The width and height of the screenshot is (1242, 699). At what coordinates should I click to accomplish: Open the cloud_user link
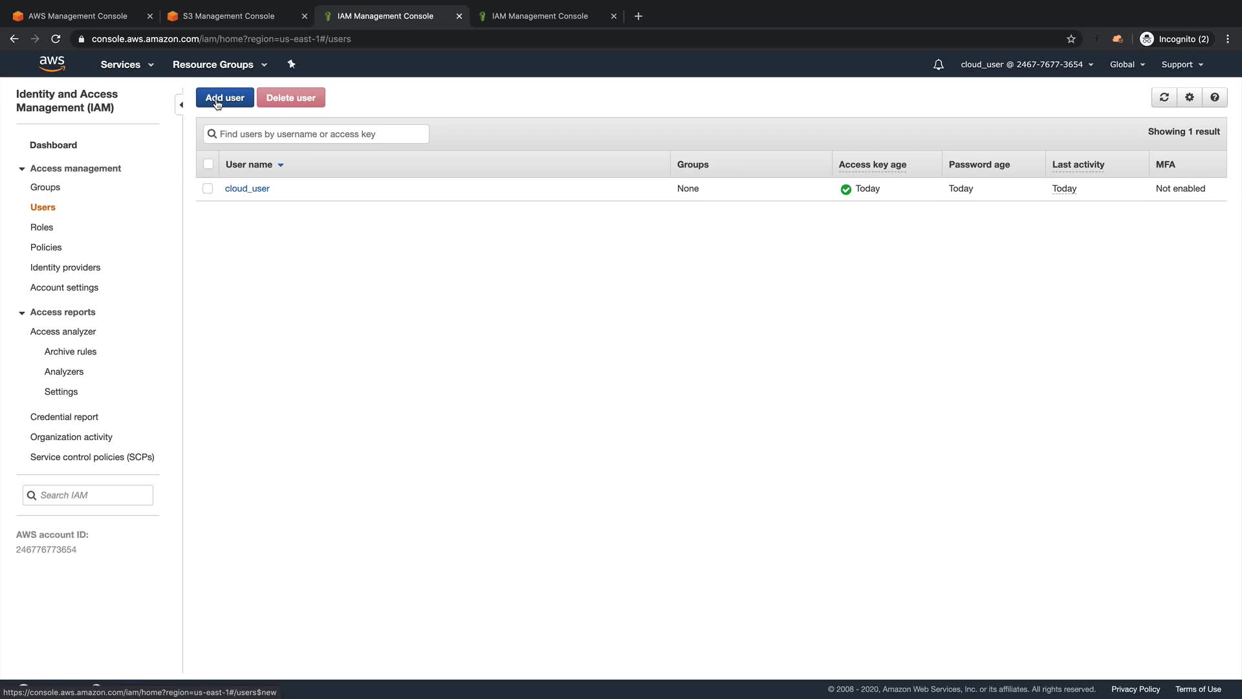[x=247, y=188]
